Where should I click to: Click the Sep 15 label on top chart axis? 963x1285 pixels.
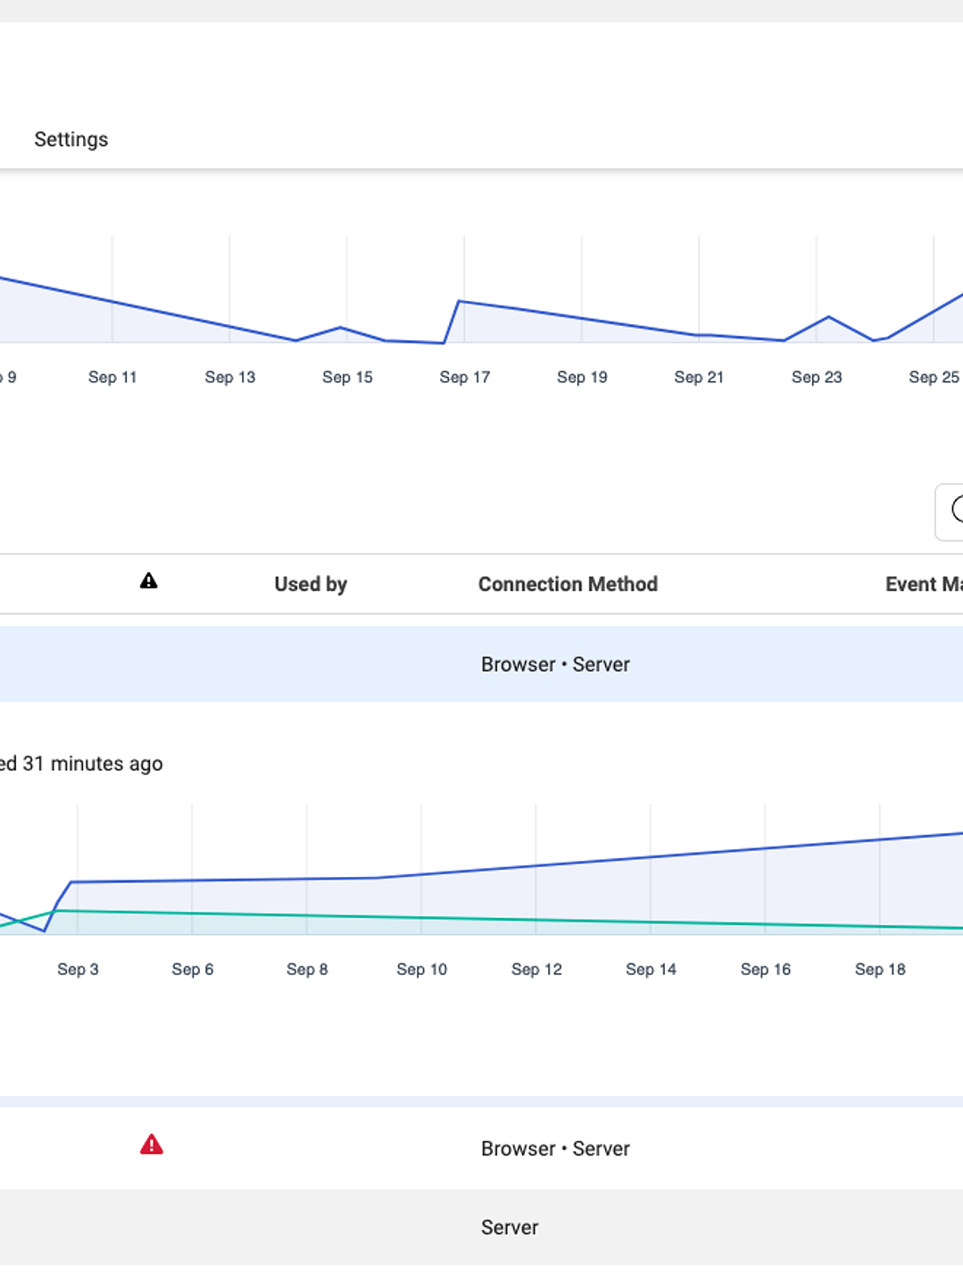(347, 377)
